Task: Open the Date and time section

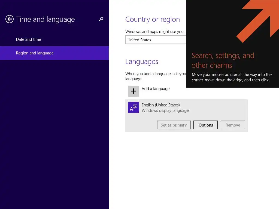Action: (28, 39)
